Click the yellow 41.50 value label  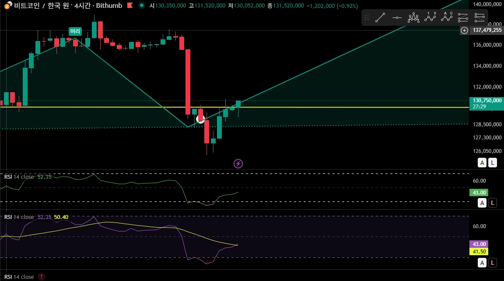click(x=479, y=252)
